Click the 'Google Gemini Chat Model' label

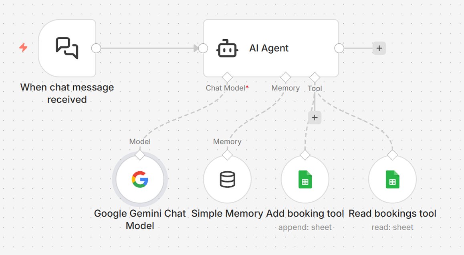coord(140,219)
